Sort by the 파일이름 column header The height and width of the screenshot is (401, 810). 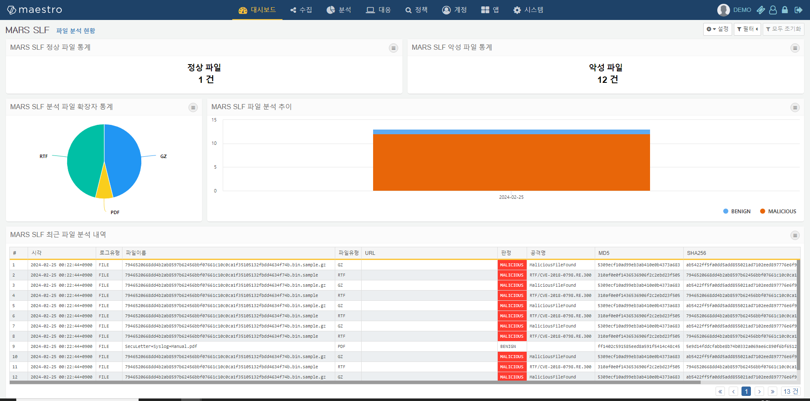point(229,253)
